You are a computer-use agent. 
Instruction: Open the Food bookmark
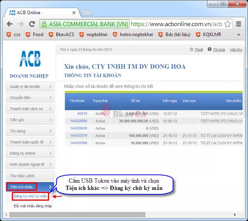[x=34, y=35]
